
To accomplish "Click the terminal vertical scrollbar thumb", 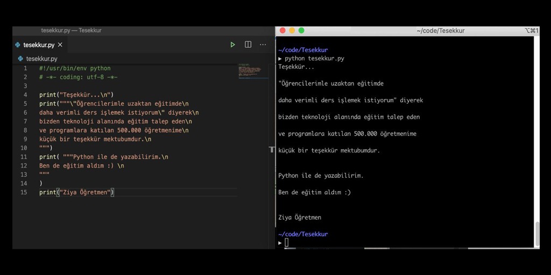I will point(536,234).
